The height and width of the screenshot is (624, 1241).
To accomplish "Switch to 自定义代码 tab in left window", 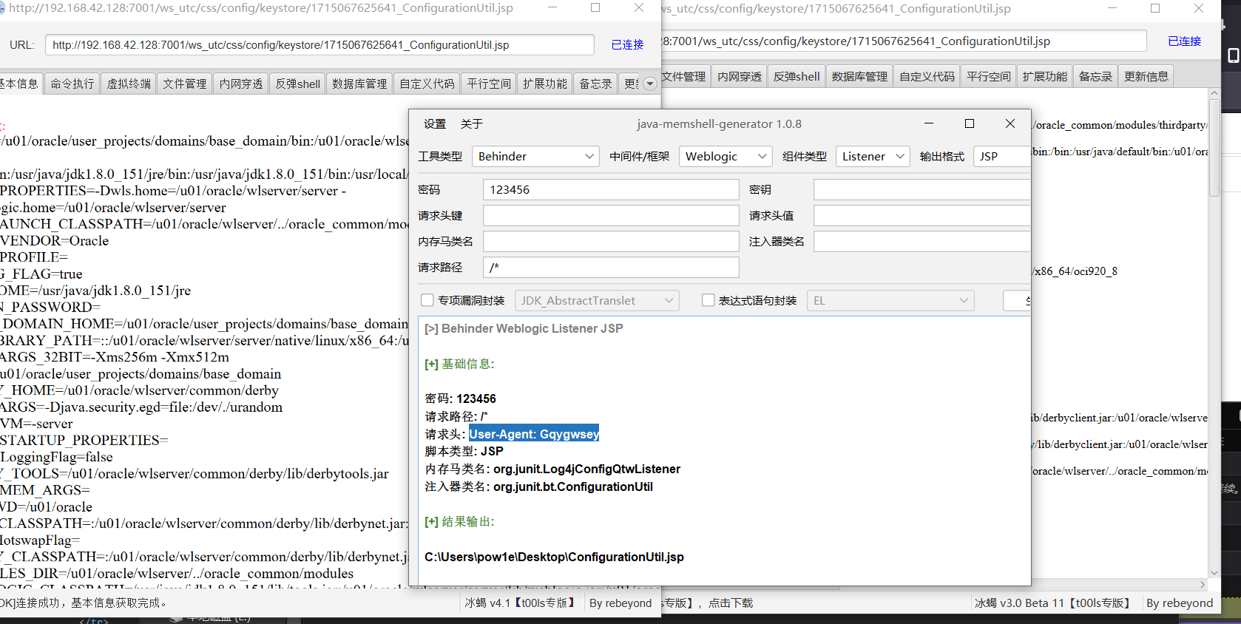I will 427,84.
